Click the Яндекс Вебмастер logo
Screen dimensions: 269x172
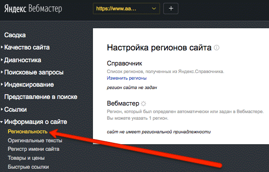[33, 8]
